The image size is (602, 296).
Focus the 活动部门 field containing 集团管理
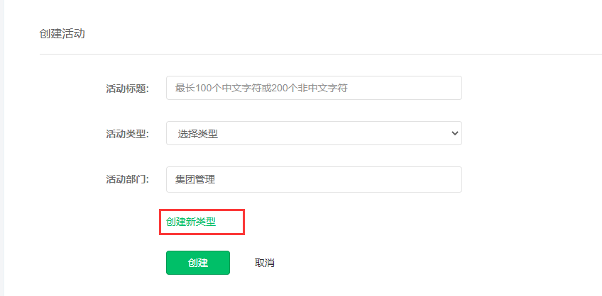pos(314,179)
